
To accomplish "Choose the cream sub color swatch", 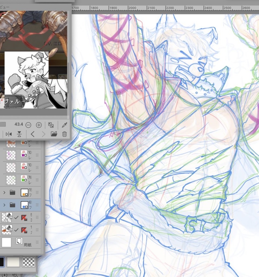I will [x=13, y=262].
